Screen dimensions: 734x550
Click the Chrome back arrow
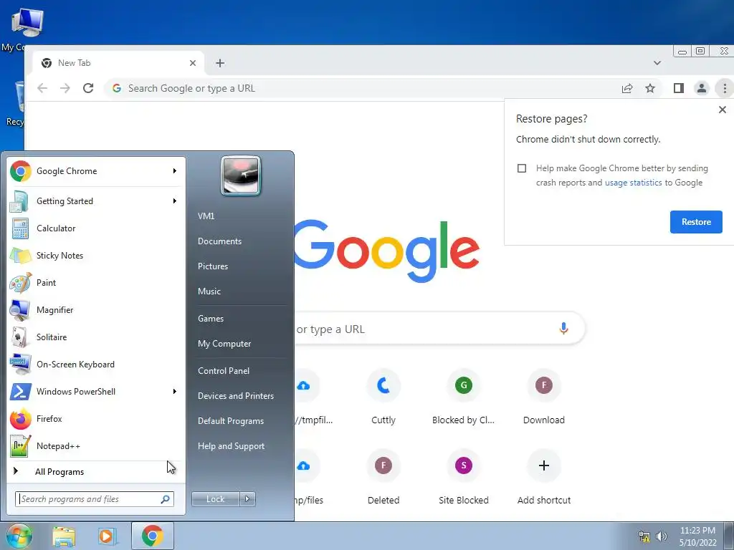42,88
